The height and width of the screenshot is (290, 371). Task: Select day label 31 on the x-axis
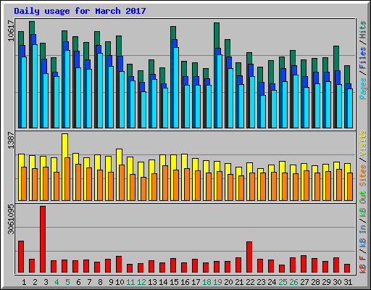(x=348, y=282)
